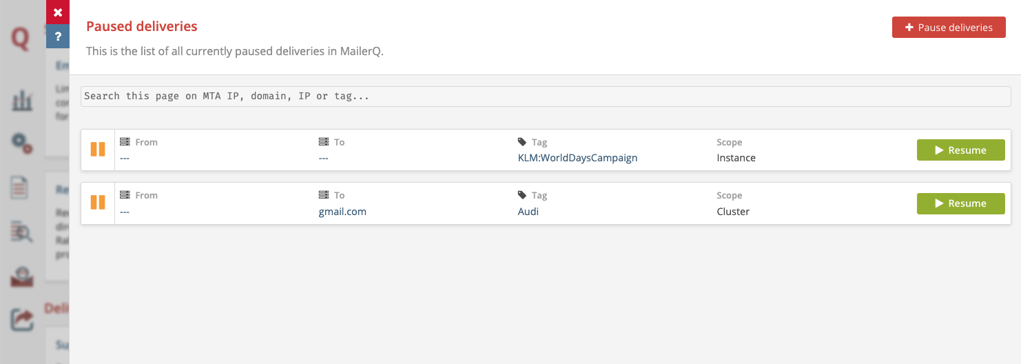This screenshot has height=364, width=1021.
Task: Open the share arrow icon in sidebar
Action: [22, 319]
